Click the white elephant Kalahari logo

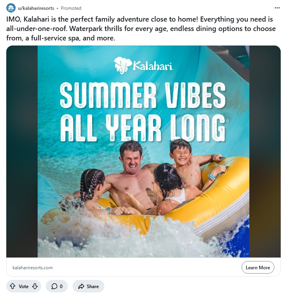(x=121, y=65)
